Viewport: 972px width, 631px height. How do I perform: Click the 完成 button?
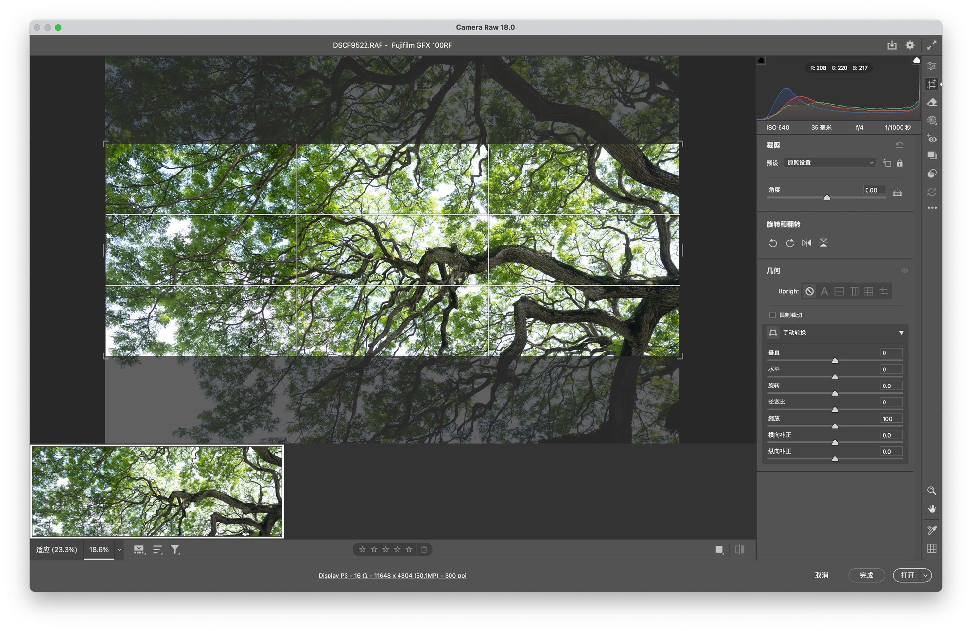pos(866,575)
